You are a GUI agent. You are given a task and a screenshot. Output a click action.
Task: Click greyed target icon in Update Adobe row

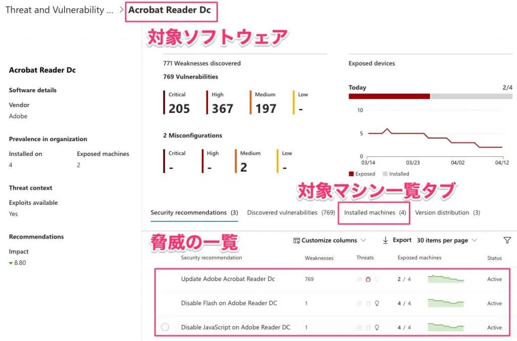tap(359, 279)
